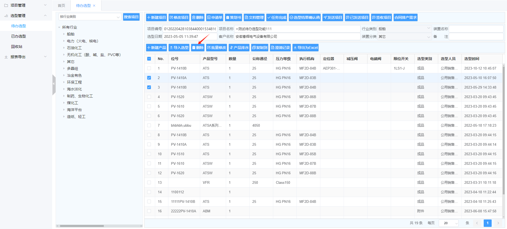Viewport: 507px width, 229px height.
Task: Open the 按行业类别 dropdown
Action: [x=90, y=17]
